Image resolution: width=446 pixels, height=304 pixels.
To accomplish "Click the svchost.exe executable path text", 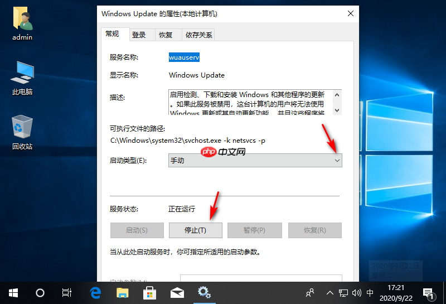I will [x=188, y=141].
